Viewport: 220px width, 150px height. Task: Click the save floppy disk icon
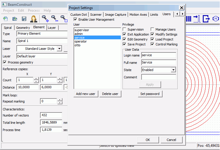click(24, 19)
